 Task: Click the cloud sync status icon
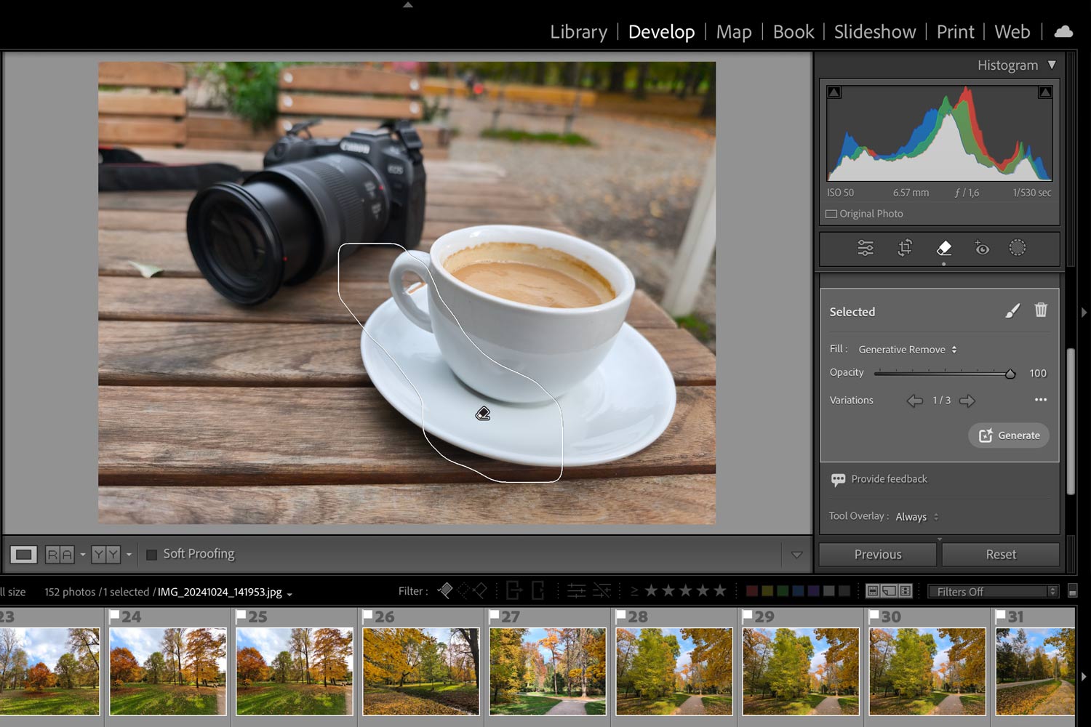pos(1063,32)
